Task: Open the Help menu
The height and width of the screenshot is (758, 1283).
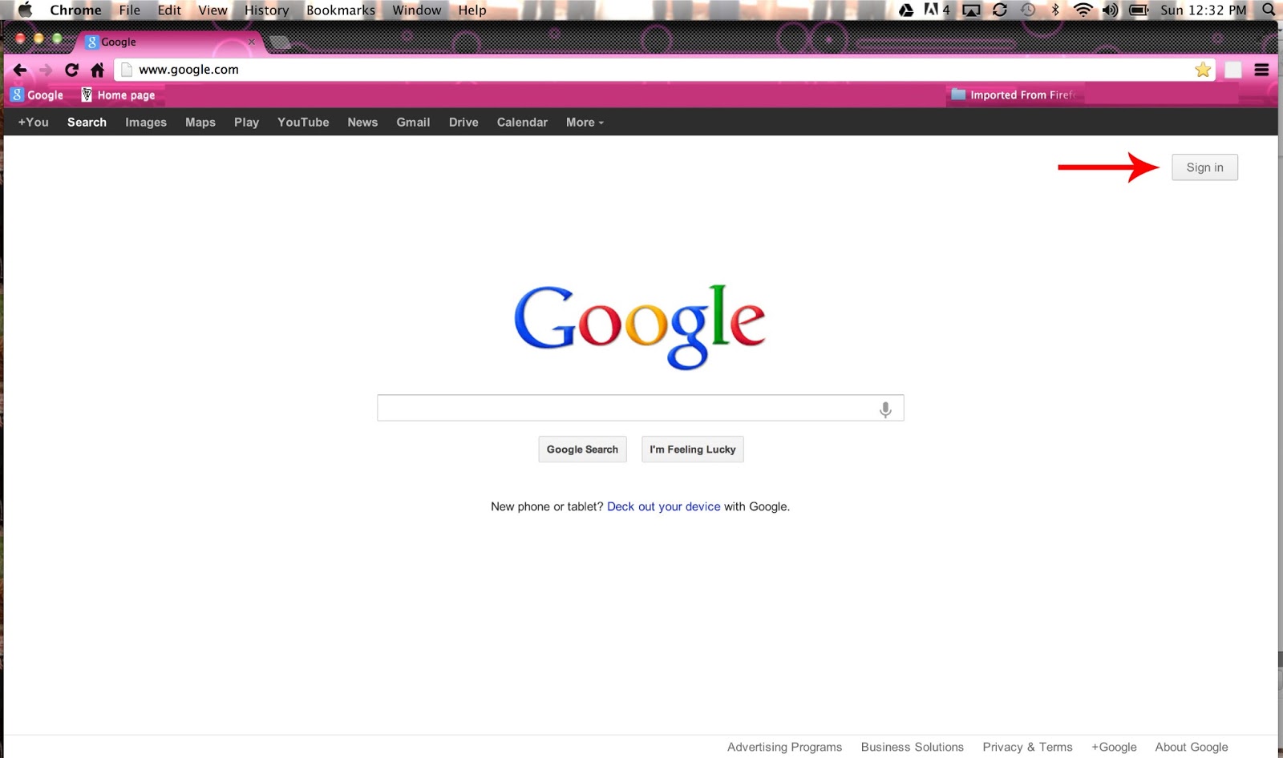Action: (x=472, y=10)
